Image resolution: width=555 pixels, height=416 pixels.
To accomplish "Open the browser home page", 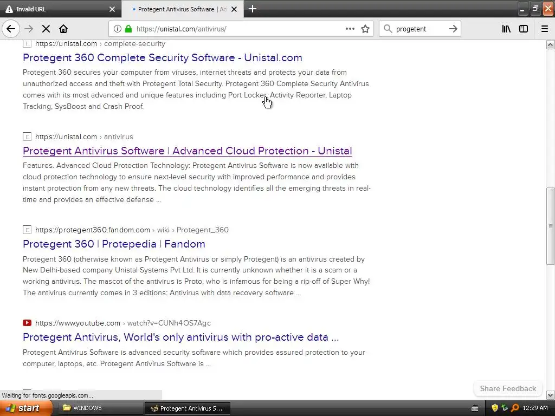I will point(63,29).
